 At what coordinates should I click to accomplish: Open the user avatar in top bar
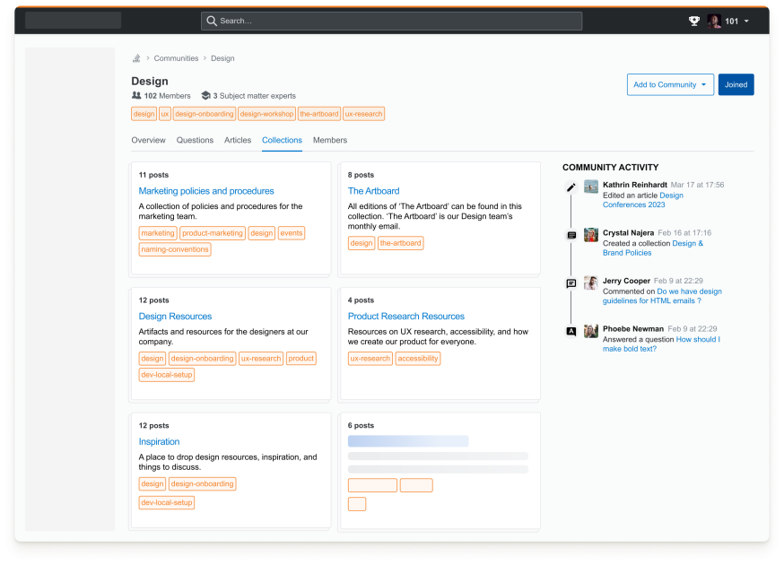click(713, 21)
